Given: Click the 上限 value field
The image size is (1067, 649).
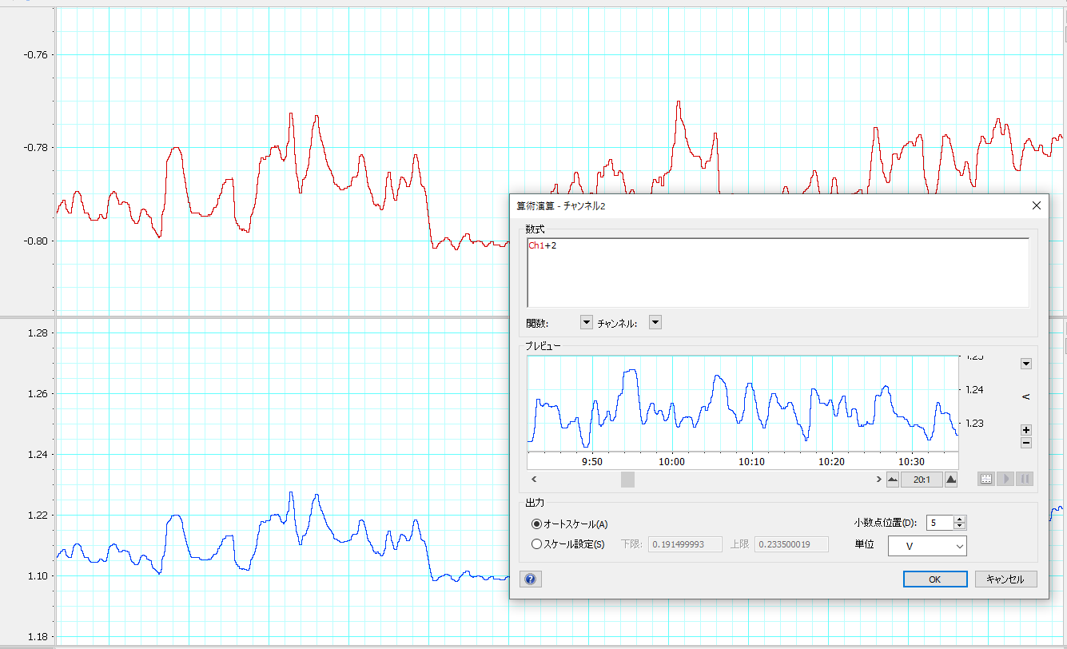Looking at the screenshot, I should [x=791, y=544].
